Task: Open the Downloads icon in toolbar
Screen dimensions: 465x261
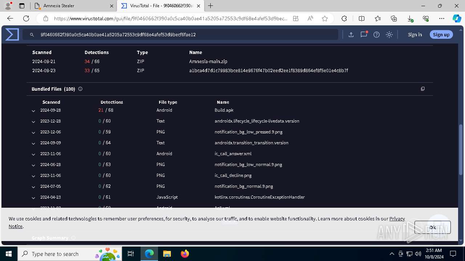Action: click(x=410, y=18)
